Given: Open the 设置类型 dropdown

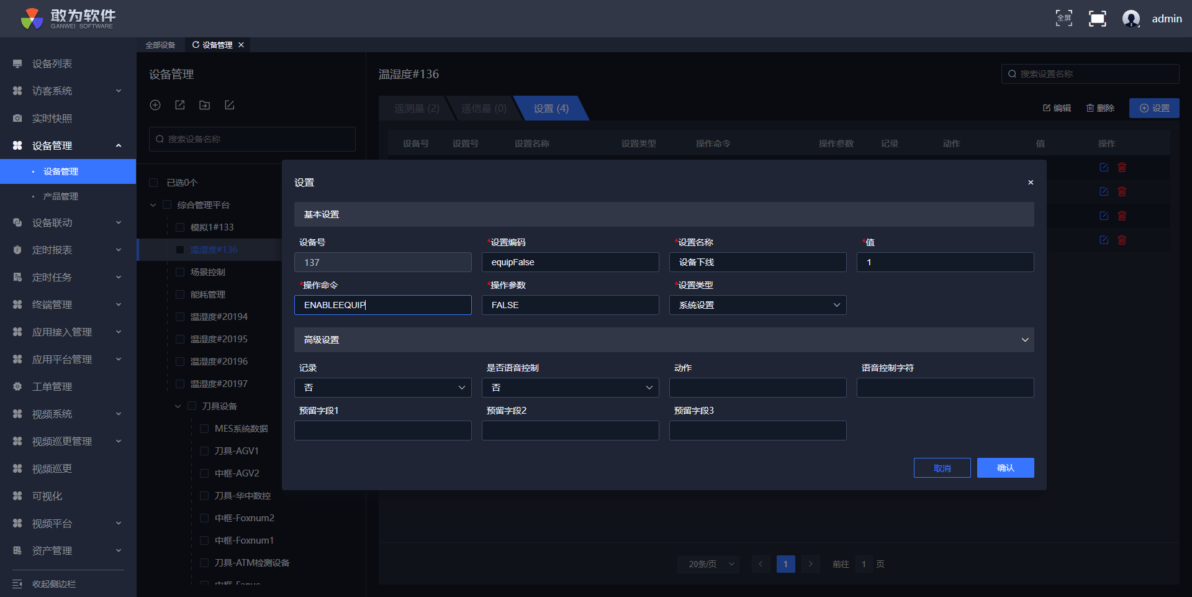Looking at the screenshot, I should coord(757,305).
